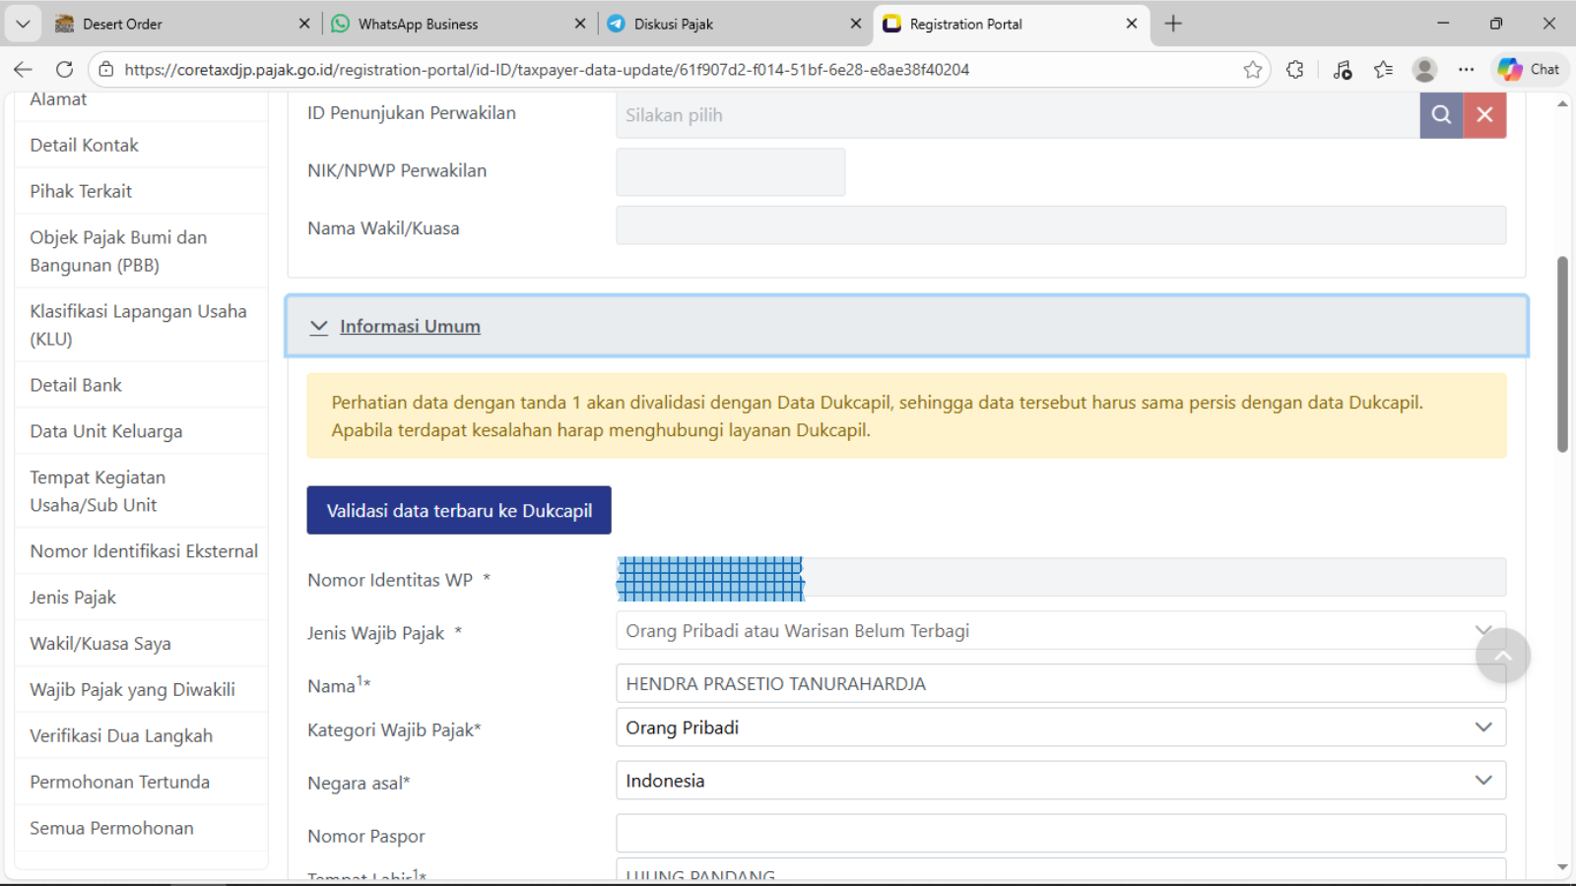Clear ID Penunjukan Perwakilan with red X
Viewport: 1576px width, 886px height.
pos(1484,115)
